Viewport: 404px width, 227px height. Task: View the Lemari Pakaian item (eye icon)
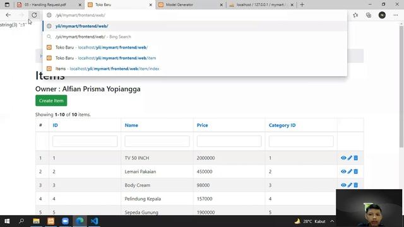click(x=343, y=172)
